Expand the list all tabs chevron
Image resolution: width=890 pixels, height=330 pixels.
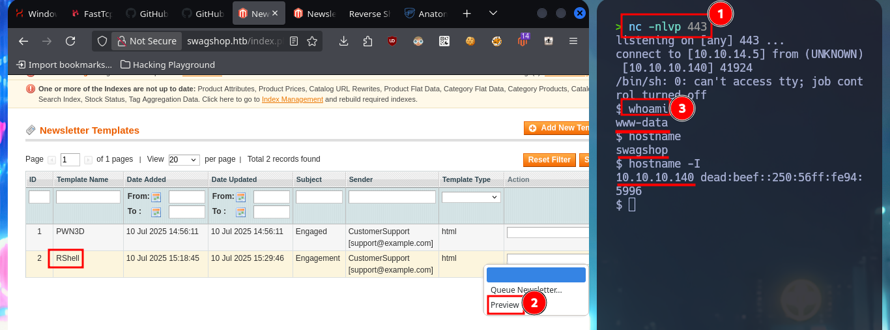(x=493, y=14)
